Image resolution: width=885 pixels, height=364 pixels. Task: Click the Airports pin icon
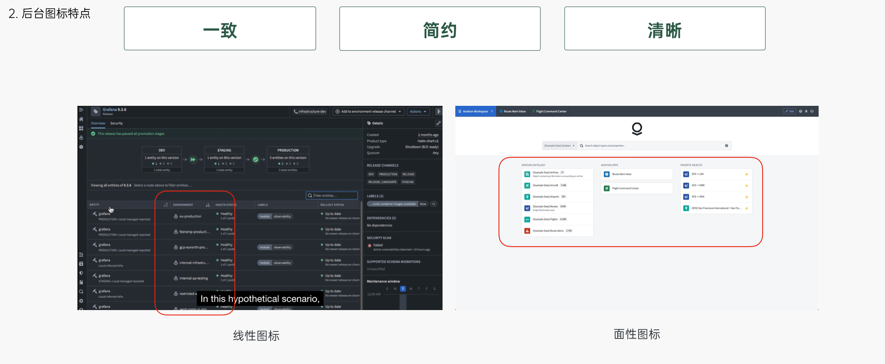click(x=527, y=197)
